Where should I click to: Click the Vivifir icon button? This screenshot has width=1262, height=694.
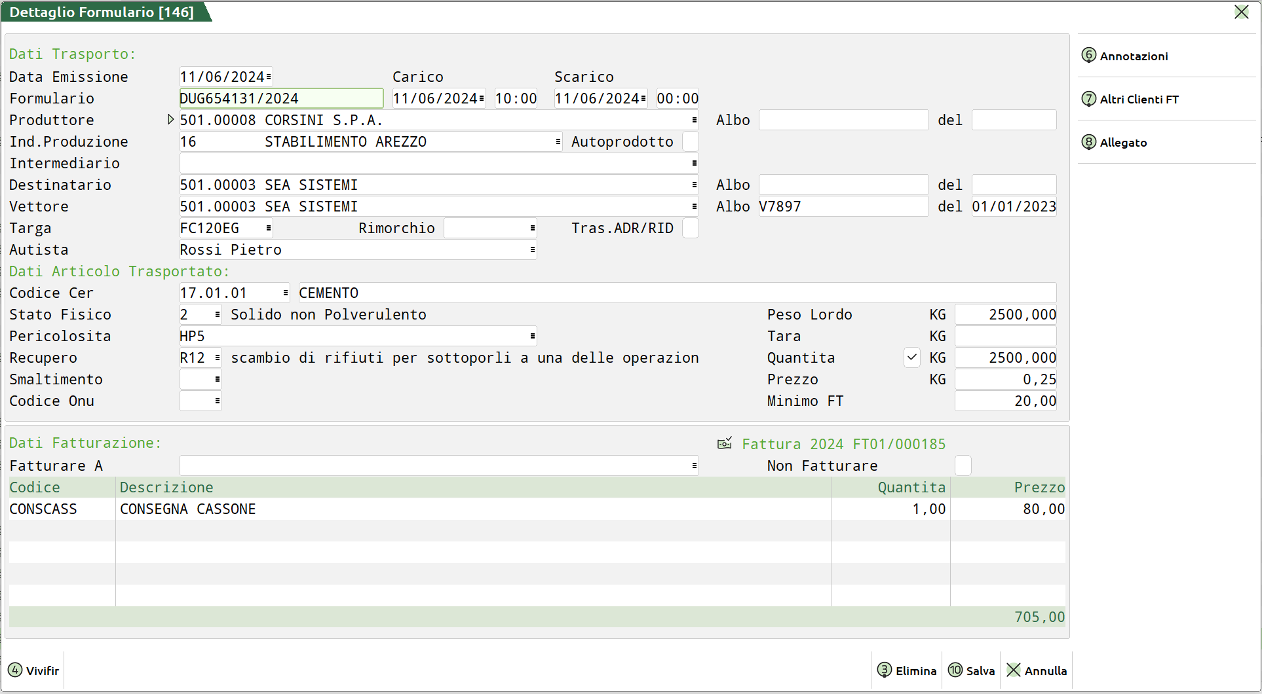(x=15, y=670)
